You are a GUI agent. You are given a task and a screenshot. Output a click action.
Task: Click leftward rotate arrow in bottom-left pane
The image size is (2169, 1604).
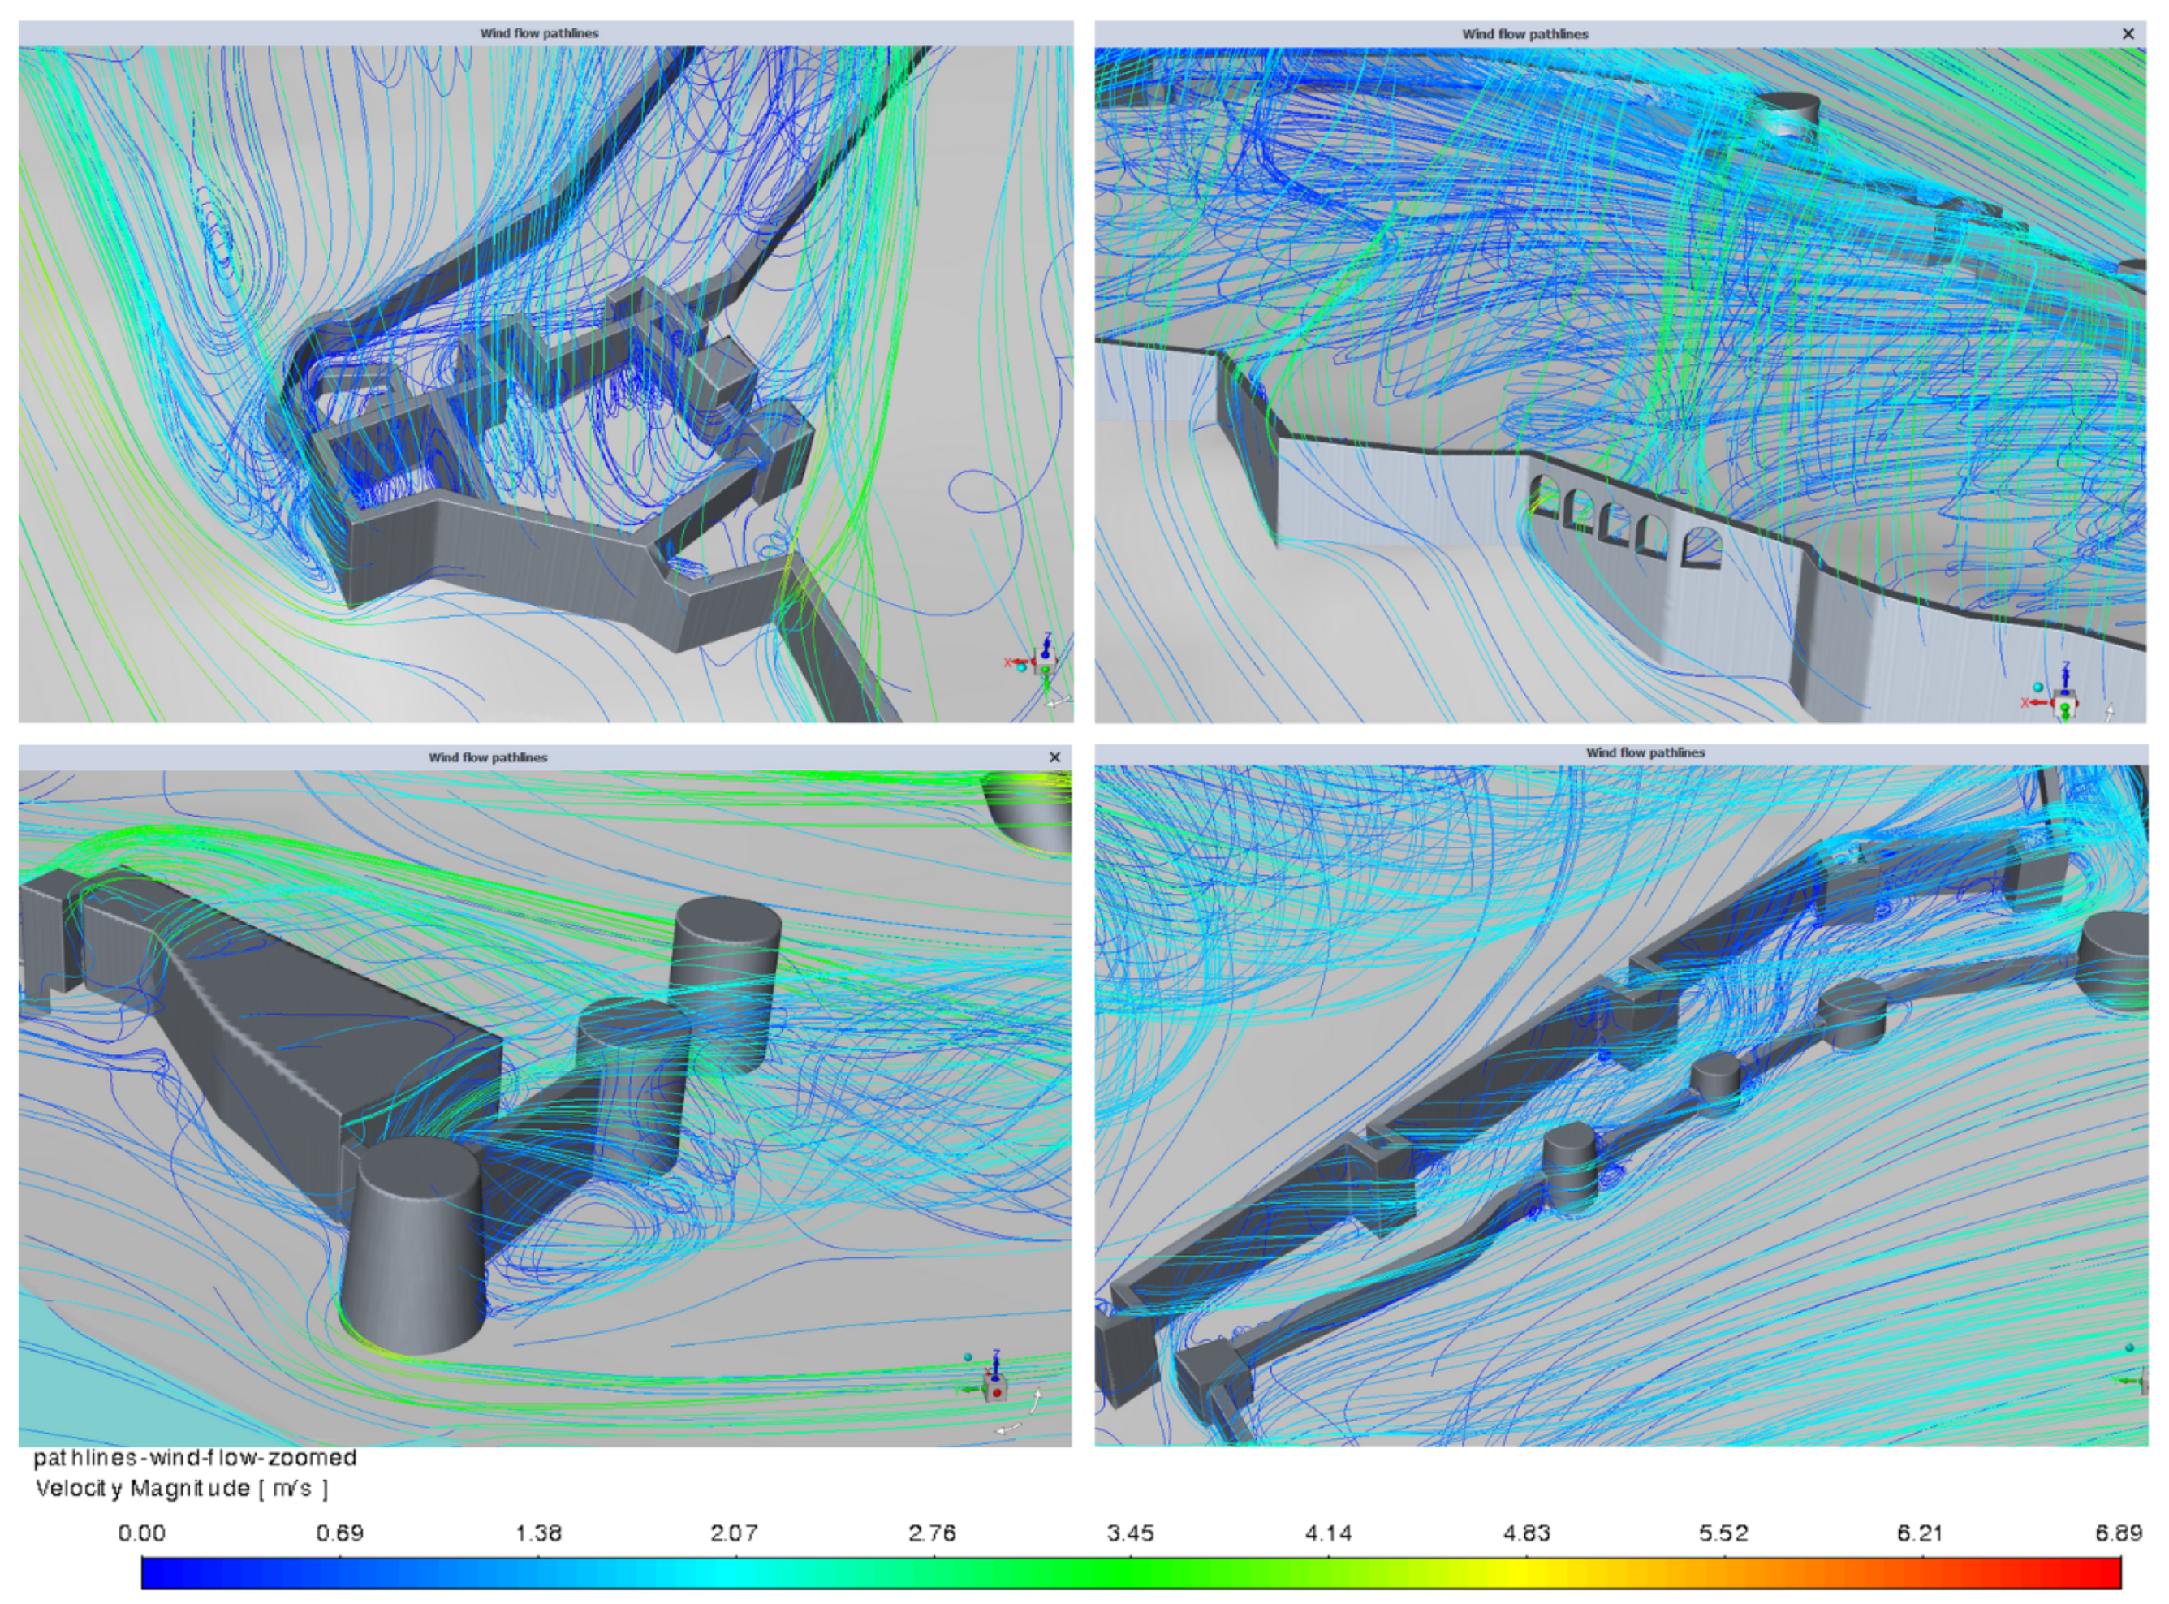pyautogui.click(x=1008, y=1429)
